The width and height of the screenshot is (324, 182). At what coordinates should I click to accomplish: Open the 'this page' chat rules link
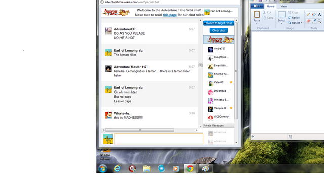coord(170,15)
